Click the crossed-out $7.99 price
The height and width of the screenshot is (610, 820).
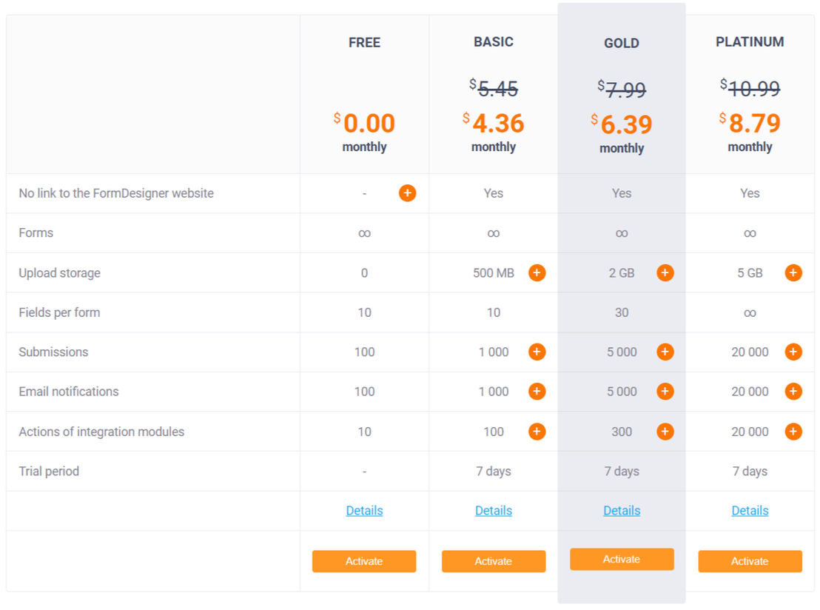pos(621,89)
